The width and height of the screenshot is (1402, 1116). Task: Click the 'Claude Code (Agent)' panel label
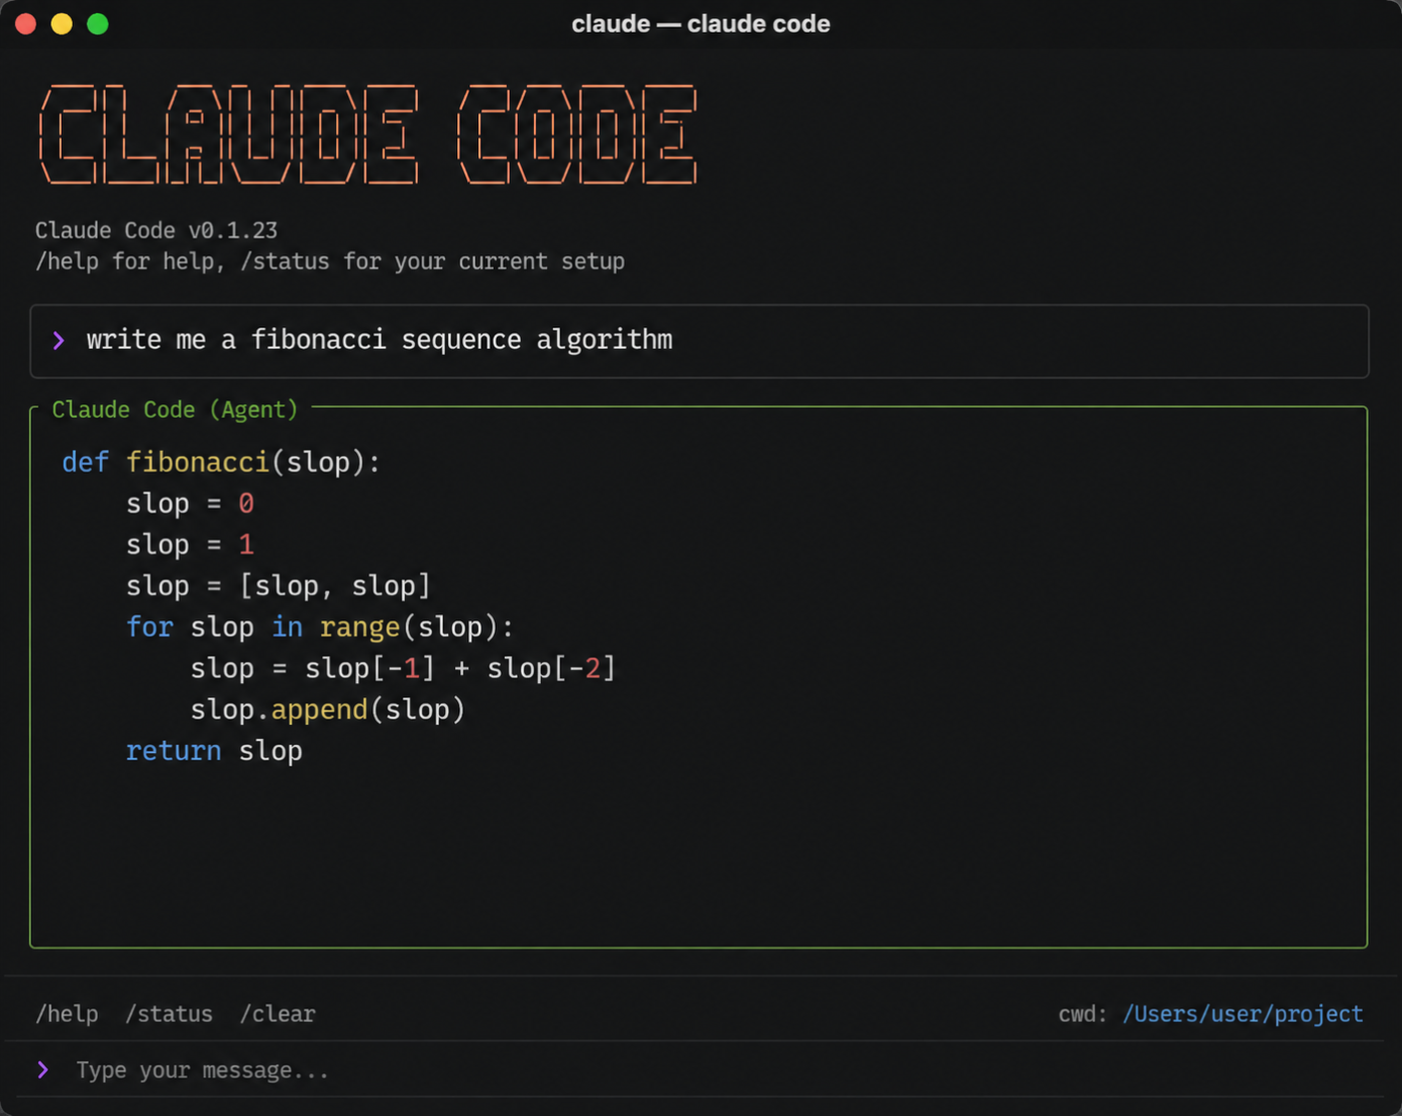[175, 410]
